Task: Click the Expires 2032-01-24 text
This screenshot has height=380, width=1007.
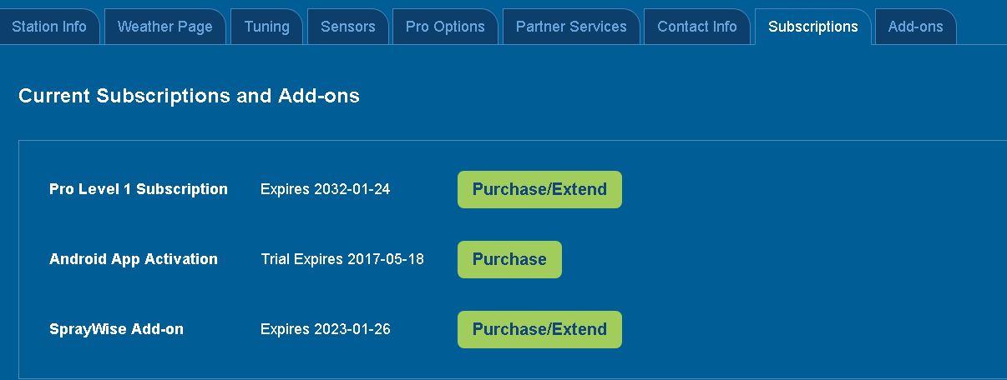Action: pyautogui.click(x=325, y=189)
